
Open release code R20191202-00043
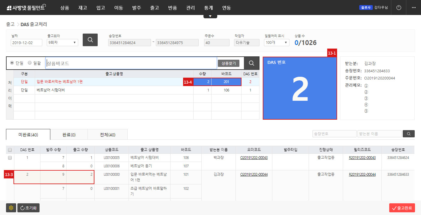[362, 157]
